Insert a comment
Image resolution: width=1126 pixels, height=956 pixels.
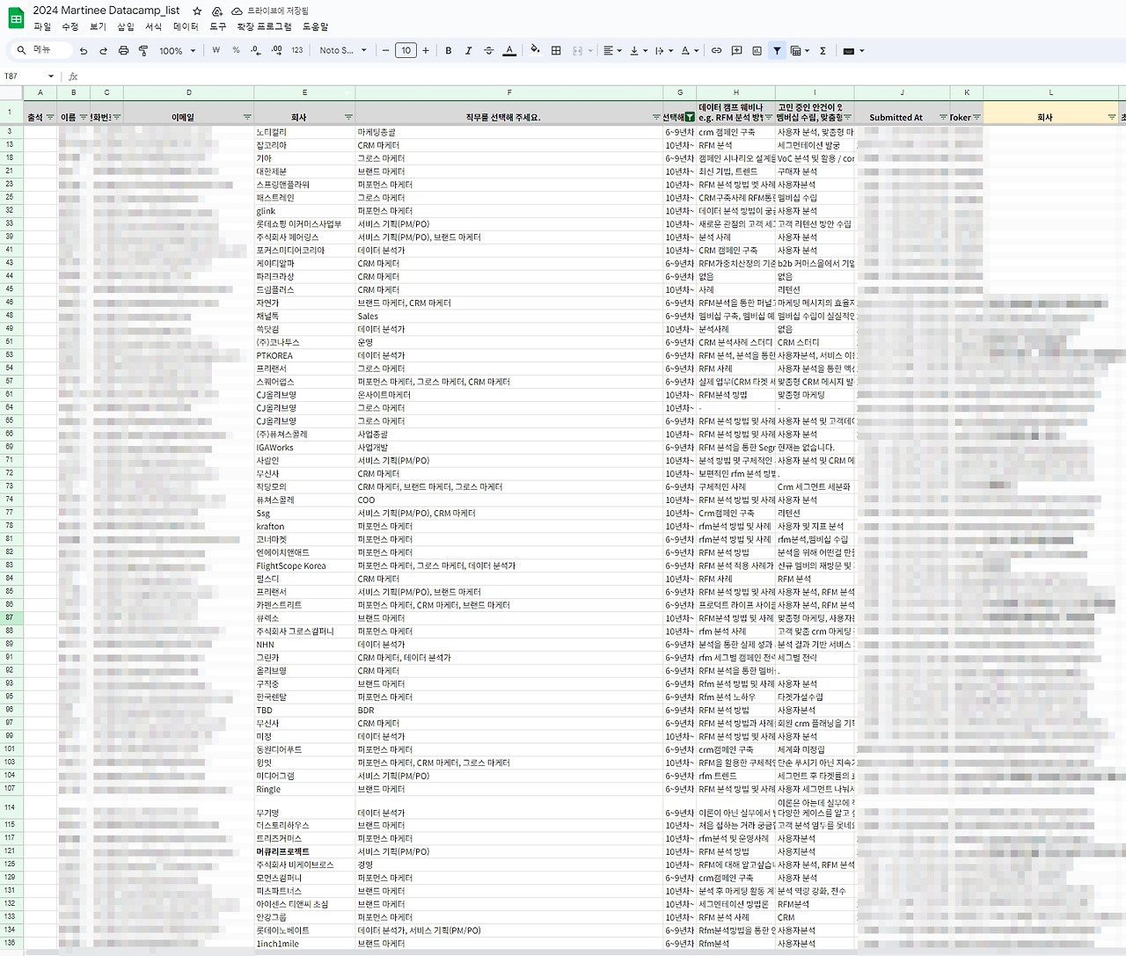pyautogui.click(x=736, y=51)
